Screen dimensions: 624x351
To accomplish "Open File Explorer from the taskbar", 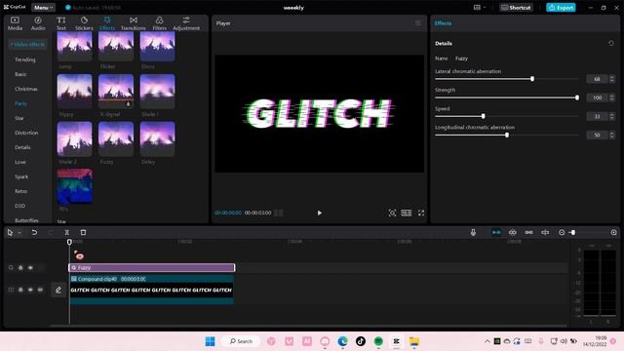I will (414, 341).
